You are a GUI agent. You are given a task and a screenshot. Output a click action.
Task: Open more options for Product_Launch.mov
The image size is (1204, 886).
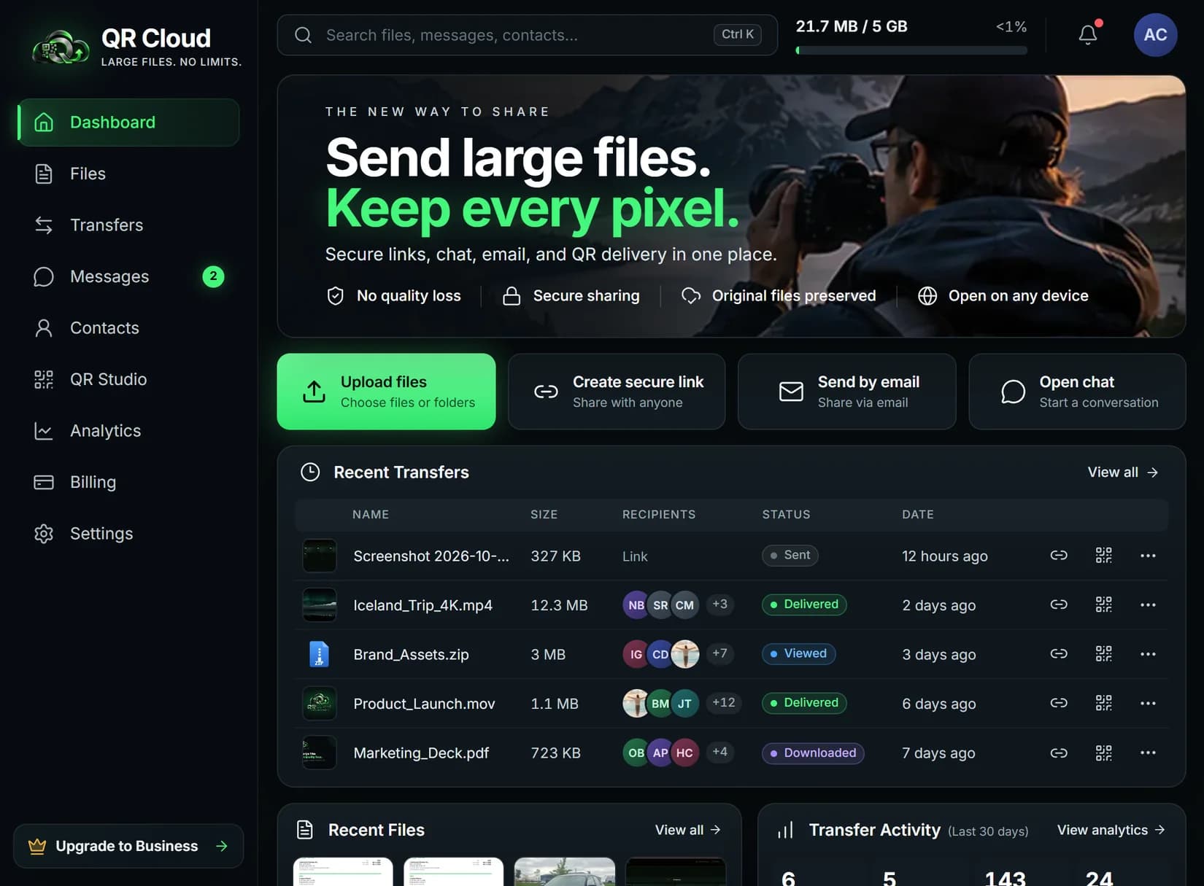click(x=1148, y=703)
